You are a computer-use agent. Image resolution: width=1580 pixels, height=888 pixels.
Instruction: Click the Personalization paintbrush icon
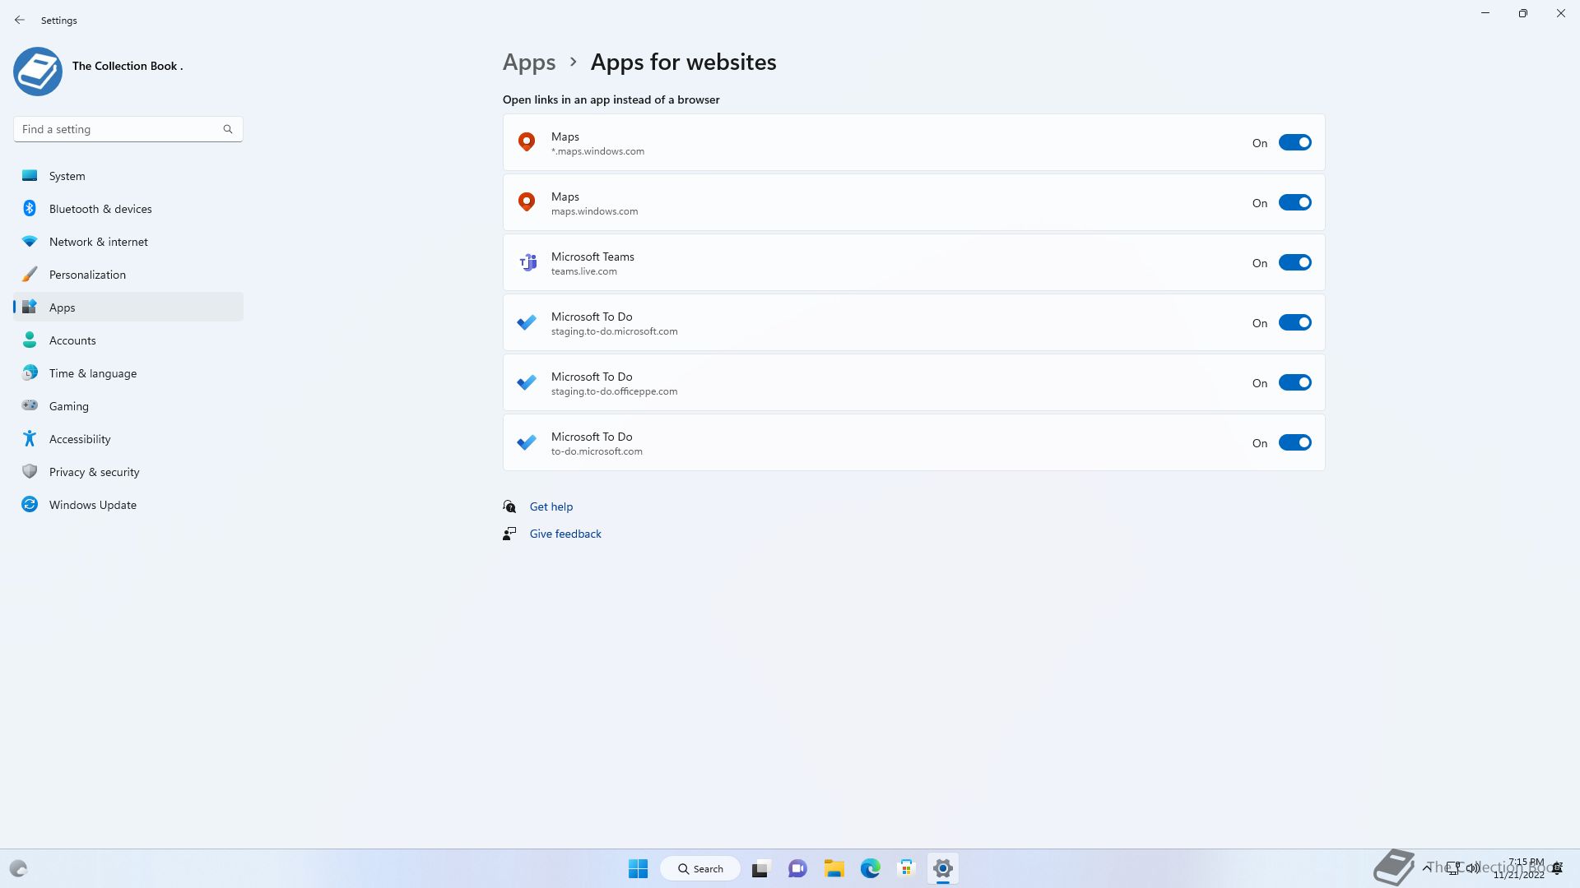click(30, 274)
